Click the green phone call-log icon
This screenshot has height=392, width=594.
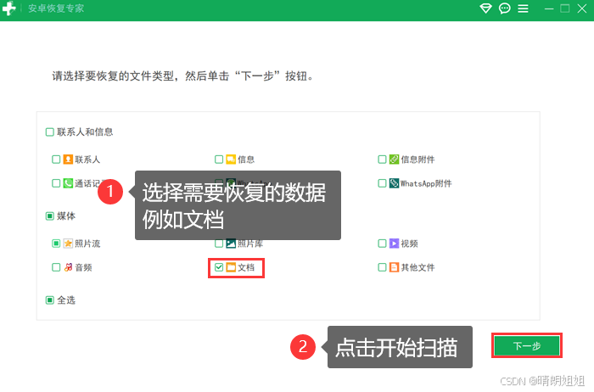[x=68, y=183]
